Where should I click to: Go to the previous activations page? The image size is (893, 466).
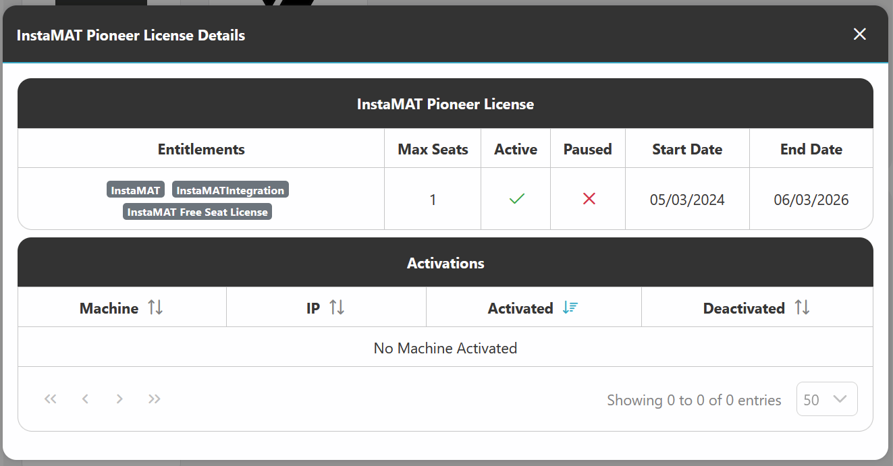click(x=85, y=399)
